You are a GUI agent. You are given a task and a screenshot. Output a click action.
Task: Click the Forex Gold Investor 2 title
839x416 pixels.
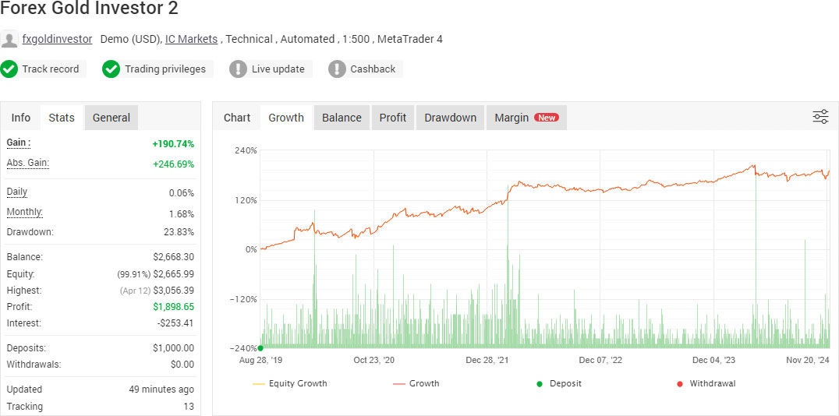pyautogui.click(x=90, y=9)
